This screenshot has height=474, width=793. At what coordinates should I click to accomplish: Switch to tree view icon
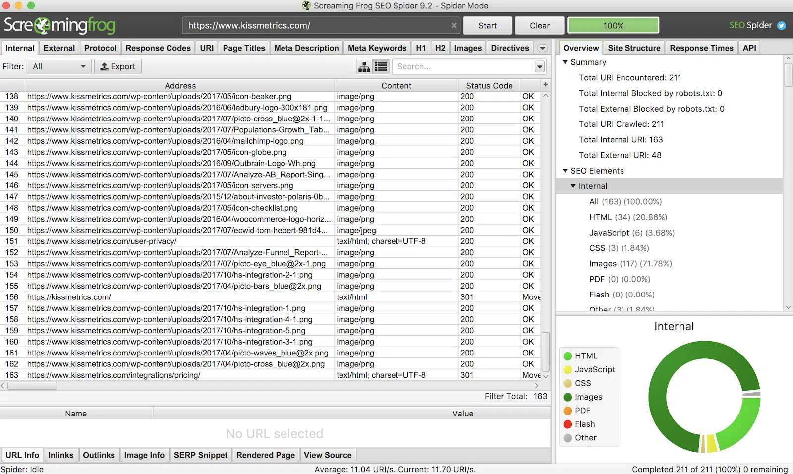point(364,67)
